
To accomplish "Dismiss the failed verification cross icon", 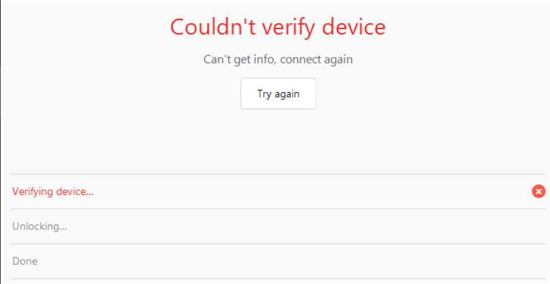I will coord(538,191).
